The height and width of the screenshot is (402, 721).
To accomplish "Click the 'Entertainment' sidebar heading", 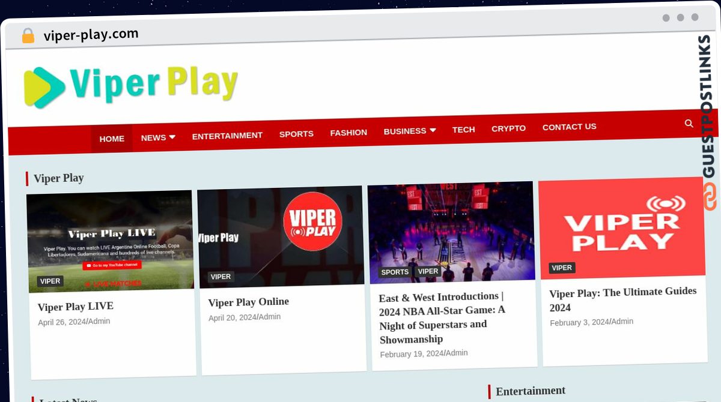I will pyautogui.click(x=531, y=391).
